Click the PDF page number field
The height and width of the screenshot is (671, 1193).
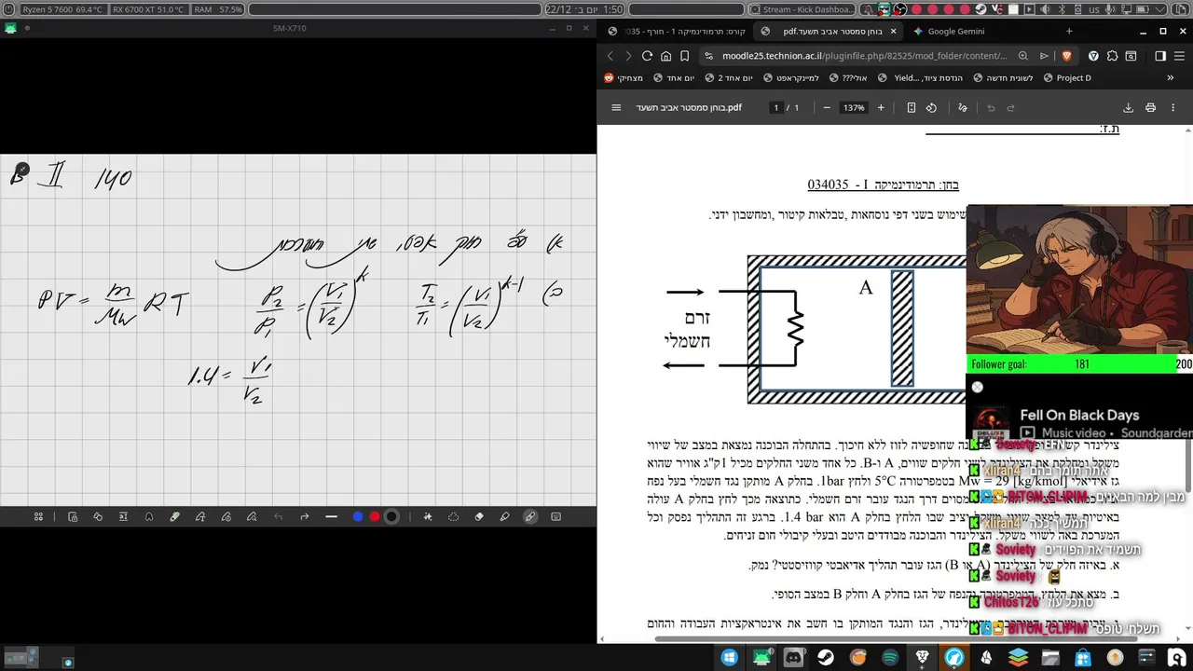pyautogui.click(x=775, y=108)
